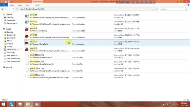Go to parent folder with Up arrow
Viewport: 190px width, 107px height.
[13, 9]
